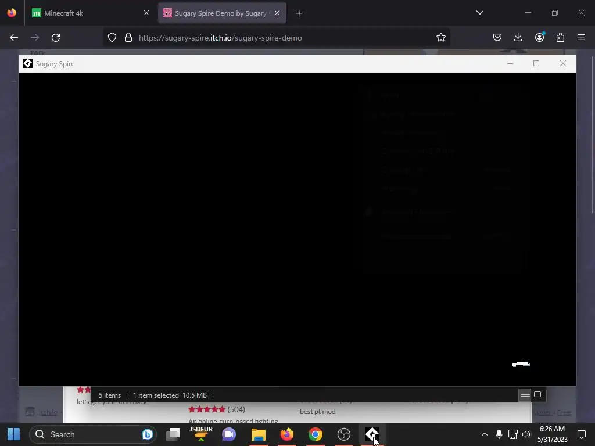Maximize the Sugary Spire game window
The height and width of the screenshot is (446, 595).
click(x=536, y=64)
